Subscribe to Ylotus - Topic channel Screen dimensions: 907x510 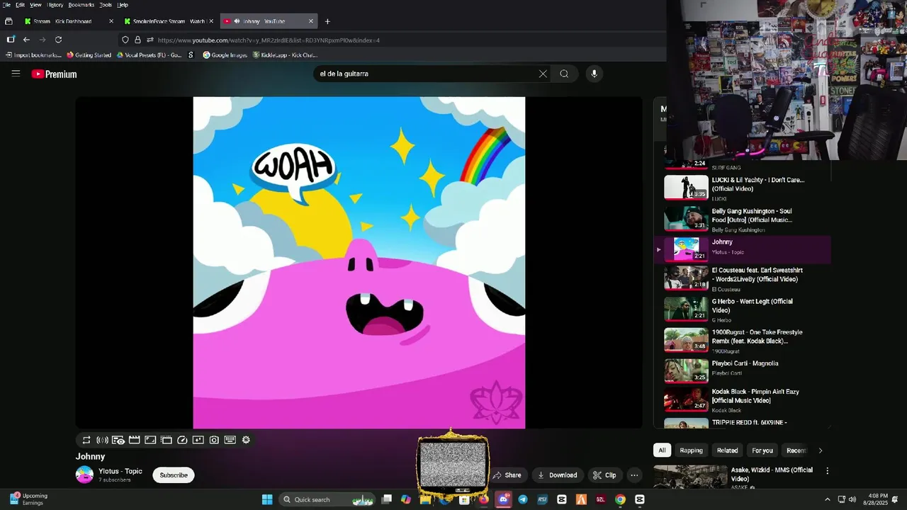coord(174,475)
